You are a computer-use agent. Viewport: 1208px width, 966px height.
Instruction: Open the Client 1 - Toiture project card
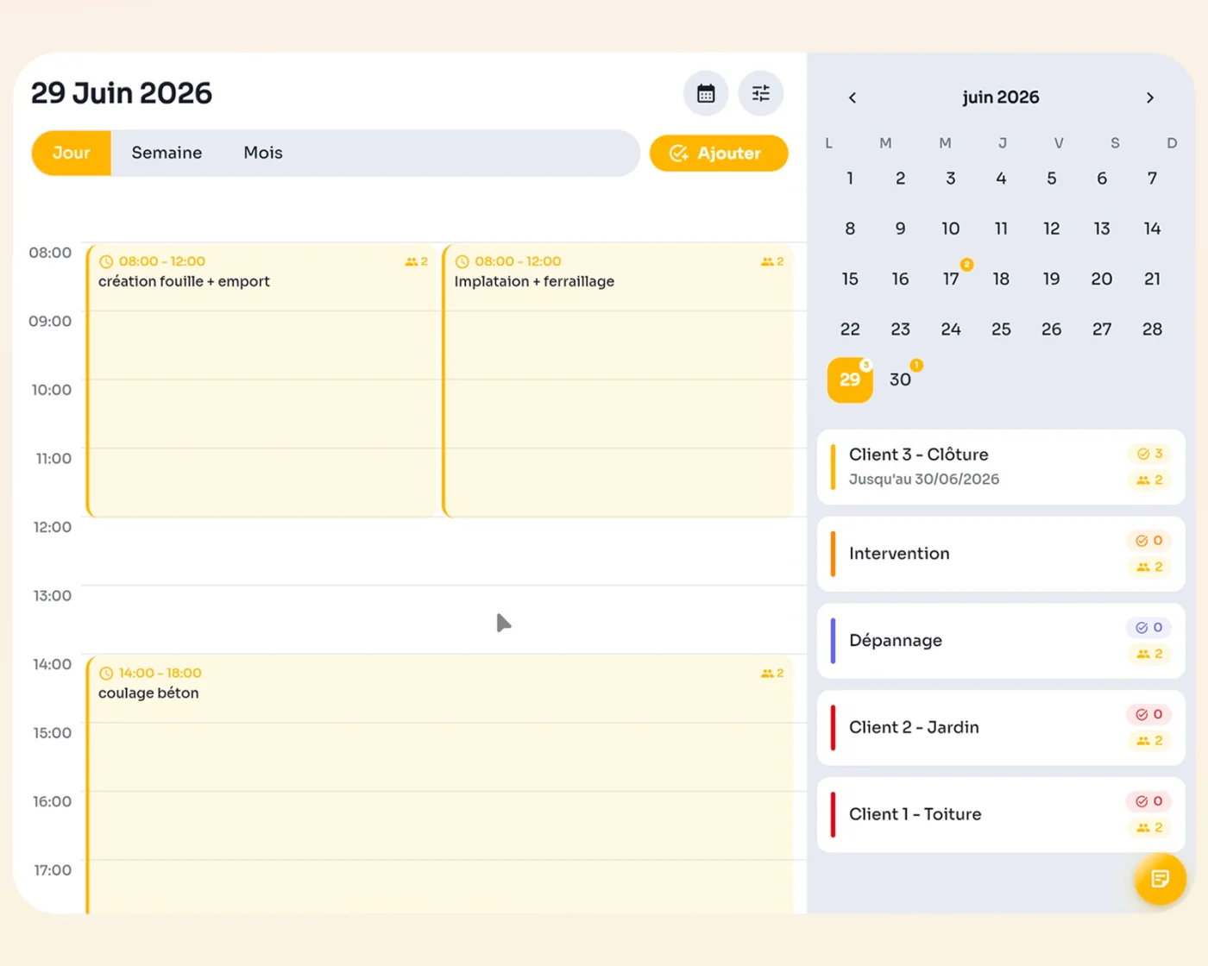point(1001,814)
